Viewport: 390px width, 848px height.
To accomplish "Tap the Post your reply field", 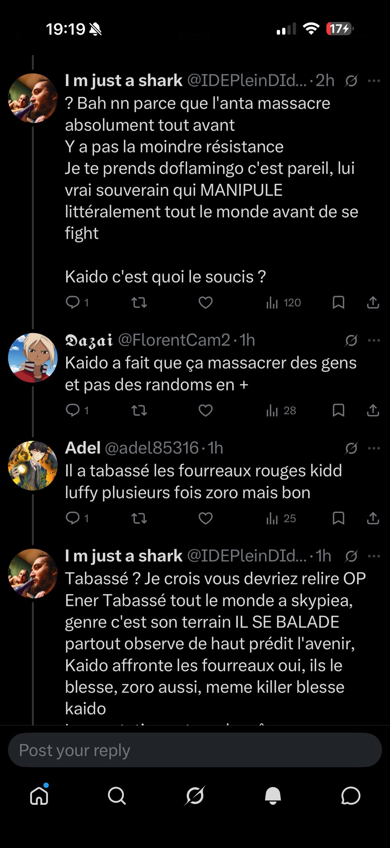I will click(195, 750).
